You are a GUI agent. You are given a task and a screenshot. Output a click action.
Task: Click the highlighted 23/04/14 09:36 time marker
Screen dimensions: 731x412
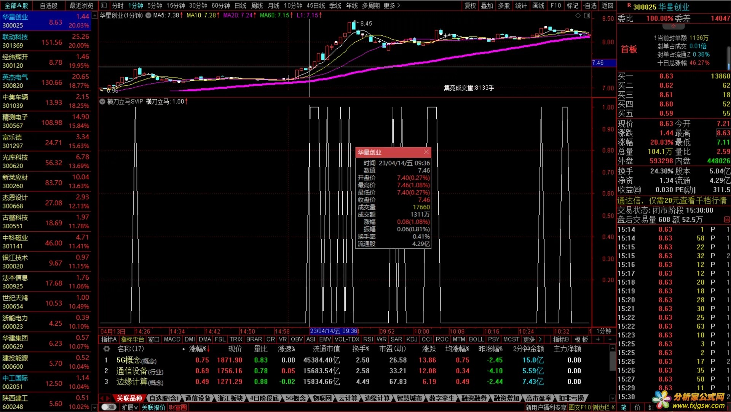pyautogui.click(x=334, y=331)
